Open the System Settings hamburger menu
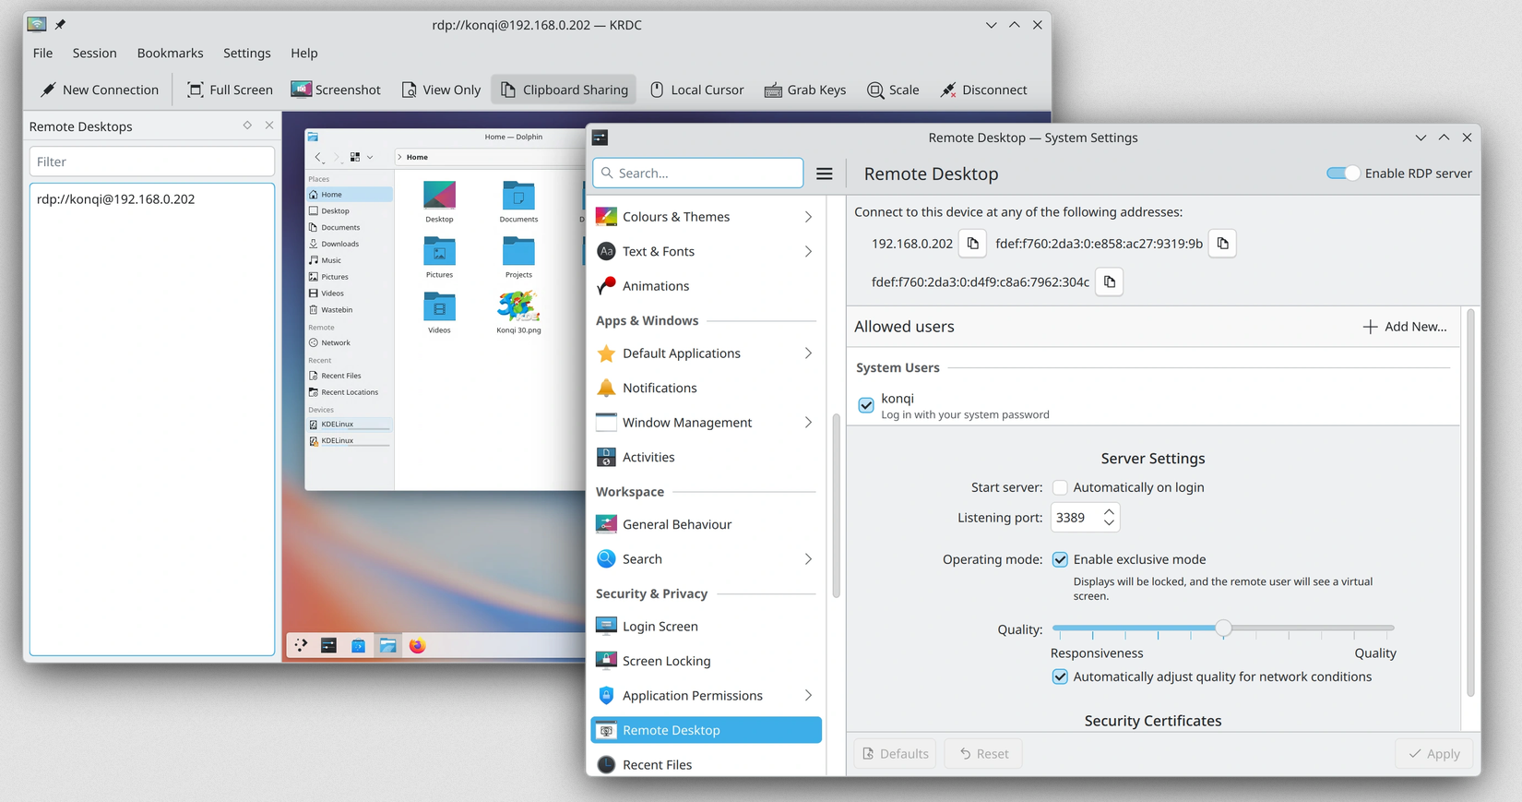 [825, 174]
